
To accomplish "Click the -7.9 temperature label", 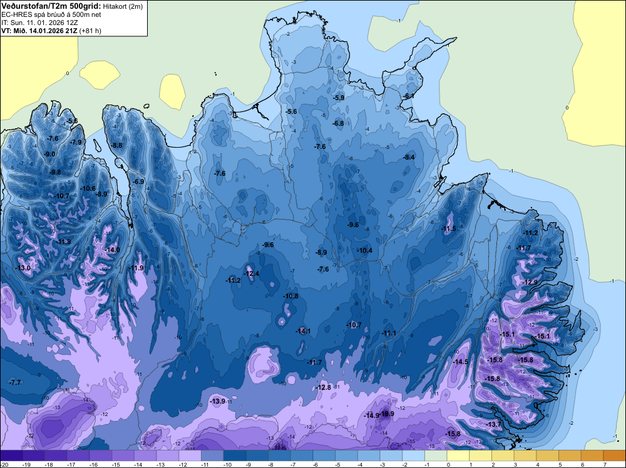I will click(x=76, y=142).
